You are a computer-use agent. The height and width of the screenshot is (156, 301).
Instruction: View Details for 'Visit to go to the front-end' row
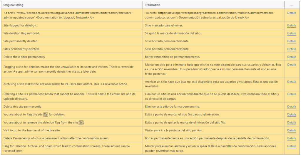(292, 130)
